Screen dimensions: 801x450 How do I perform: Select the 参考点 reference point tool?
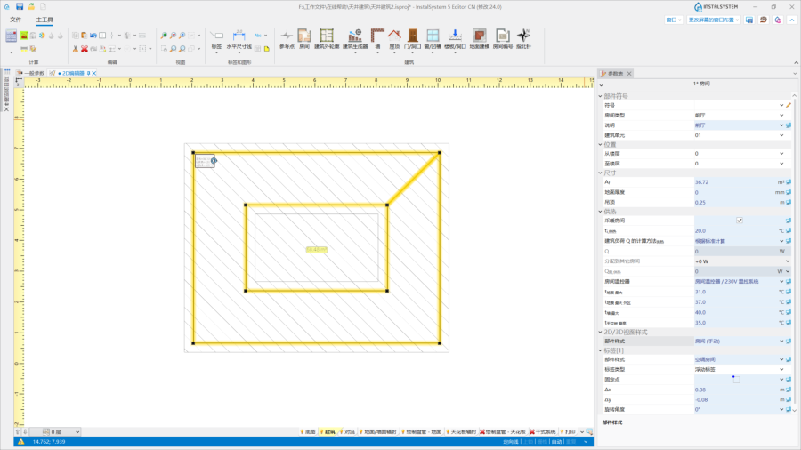[x=287, y=37]
